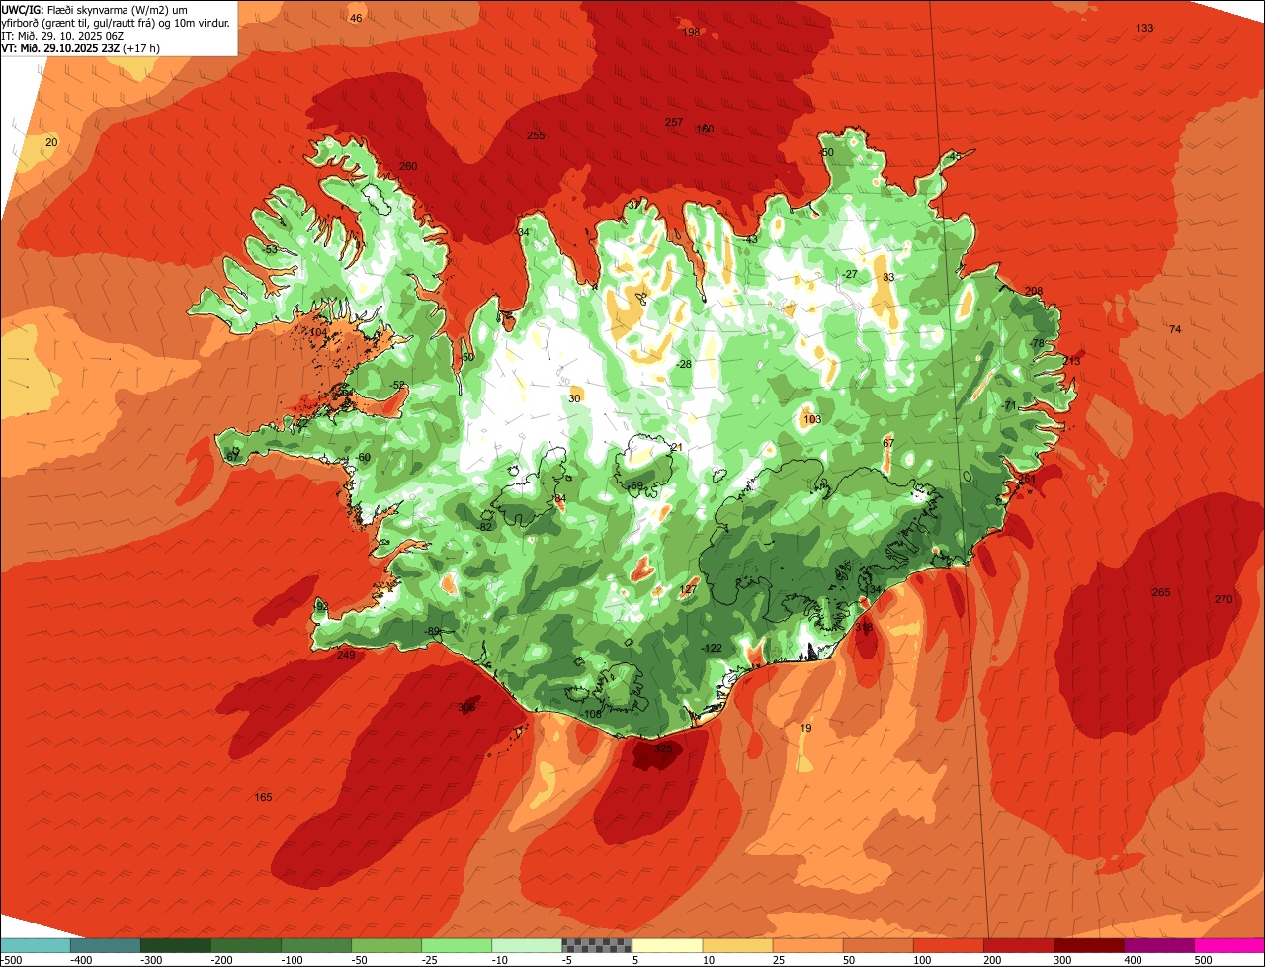The image size is (1265, 967).
Task: Click the '500' legend label
Action: pyautogui.click(x=1204, y=960)
